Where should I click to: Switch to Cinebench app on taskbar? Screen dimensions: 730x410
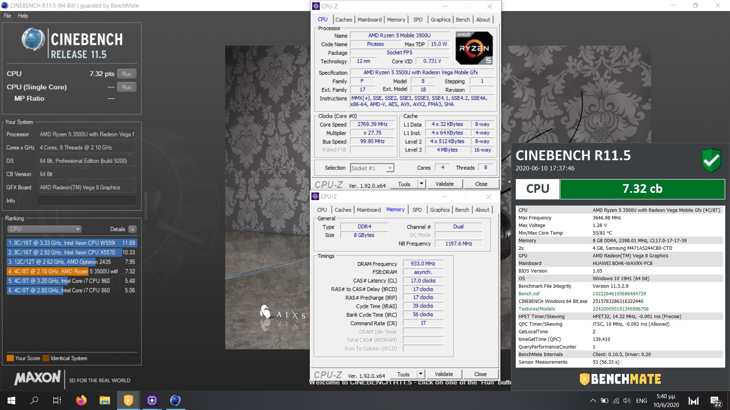[x=175, y=401]
